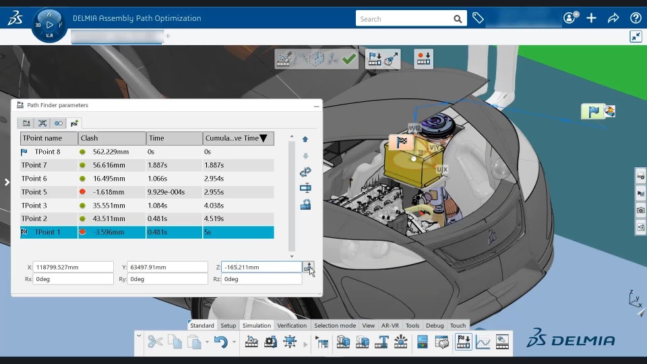Click the green checkmark validate icon
The height and width of the screenshot is (364, 647).
click(x=349, y=59)
